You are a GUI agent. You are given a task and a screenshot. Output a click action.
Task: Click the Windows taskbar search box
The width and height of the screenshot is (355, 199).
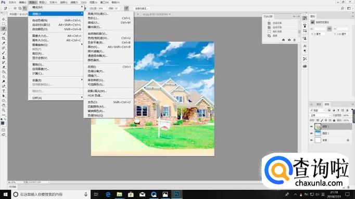[50, 194]
